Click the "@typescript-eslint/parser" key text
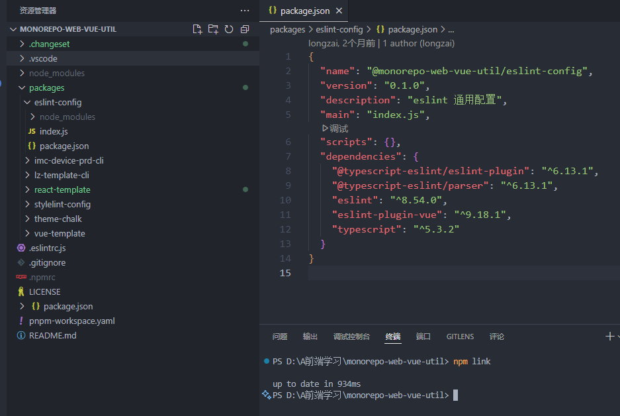 (x=410, y=185)
